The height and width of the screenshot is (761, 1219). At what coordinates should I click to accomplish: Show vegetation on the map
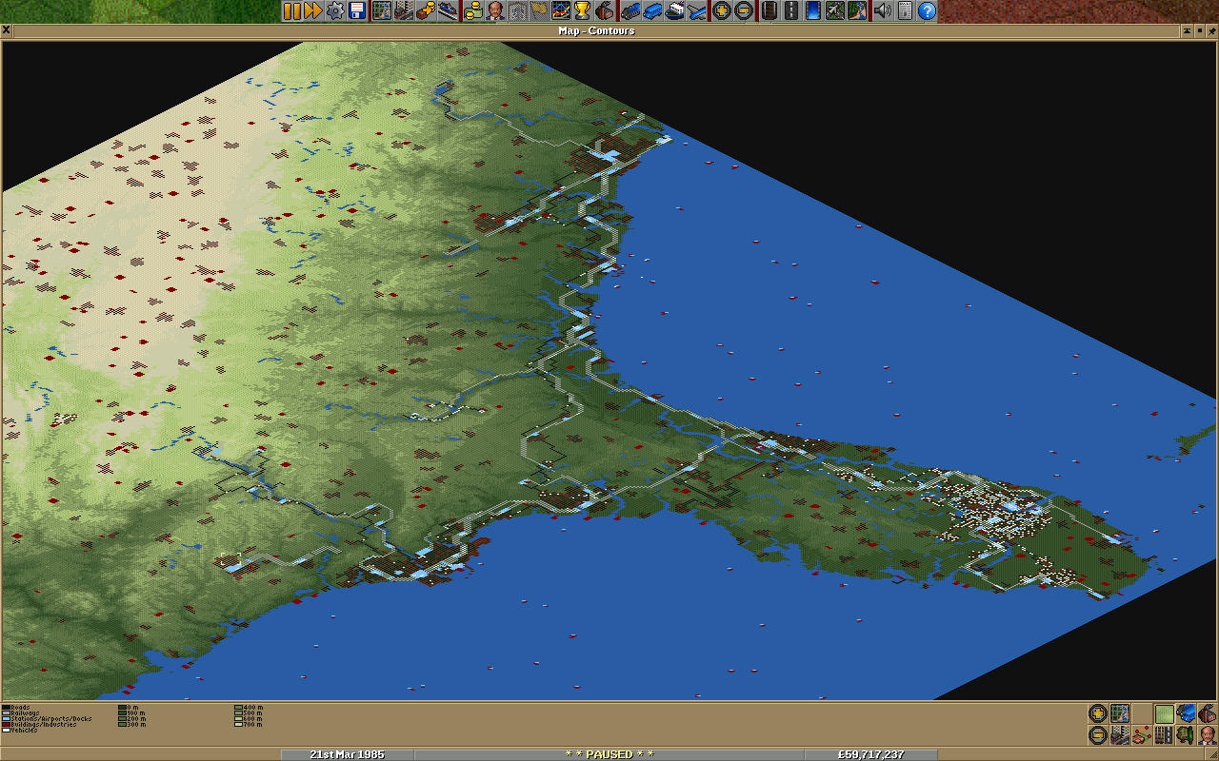(1186, 735)
